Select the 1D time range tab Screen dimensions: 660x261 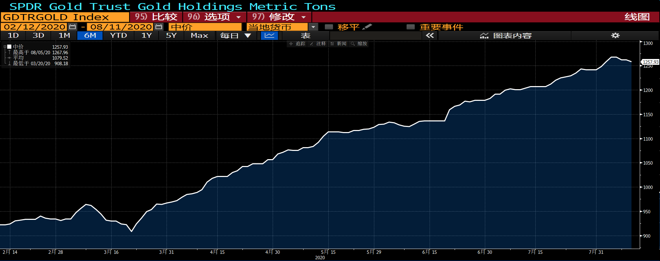[13, 35]
